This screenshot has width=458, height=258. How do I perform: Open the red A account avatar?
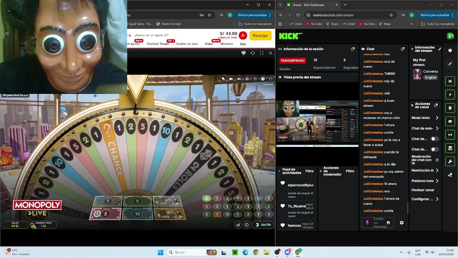tap(243, 35)
